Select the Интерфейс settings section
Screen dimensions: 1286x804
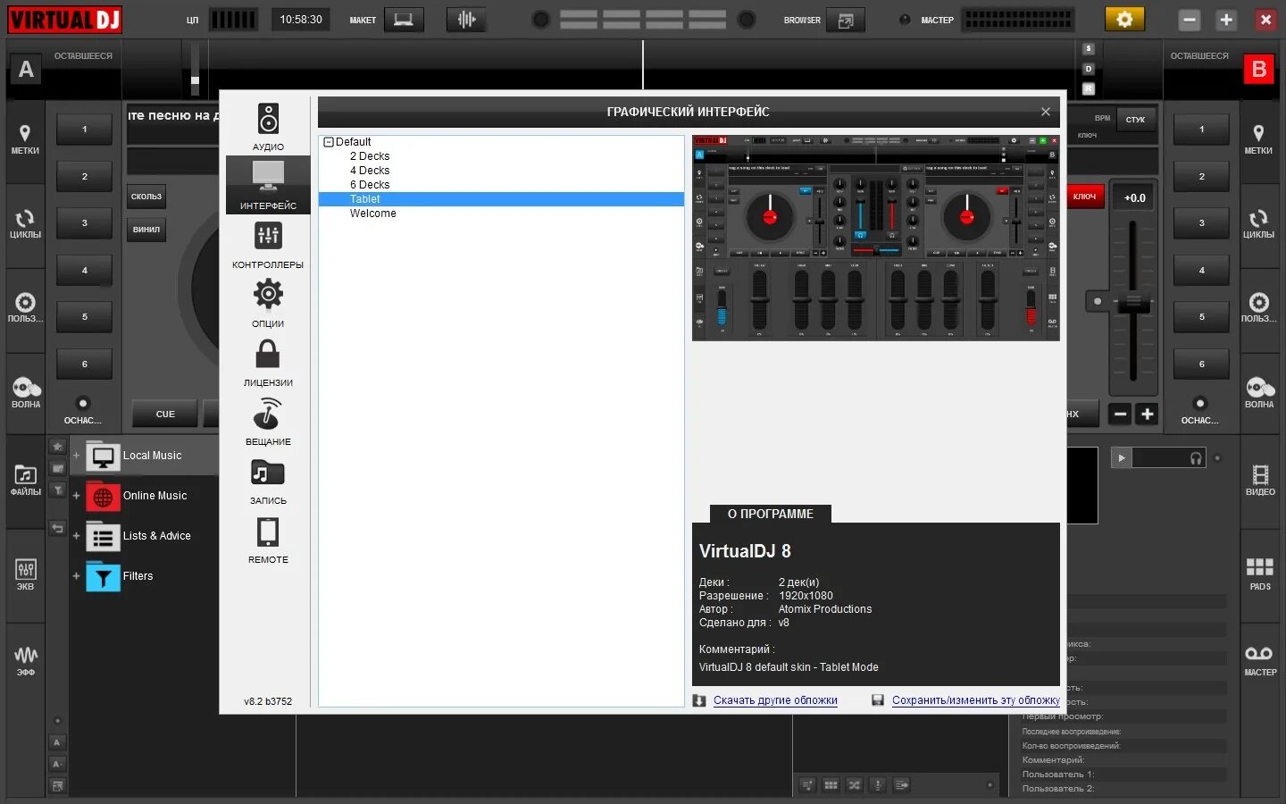pyautogui.click(x=268, y=185)
